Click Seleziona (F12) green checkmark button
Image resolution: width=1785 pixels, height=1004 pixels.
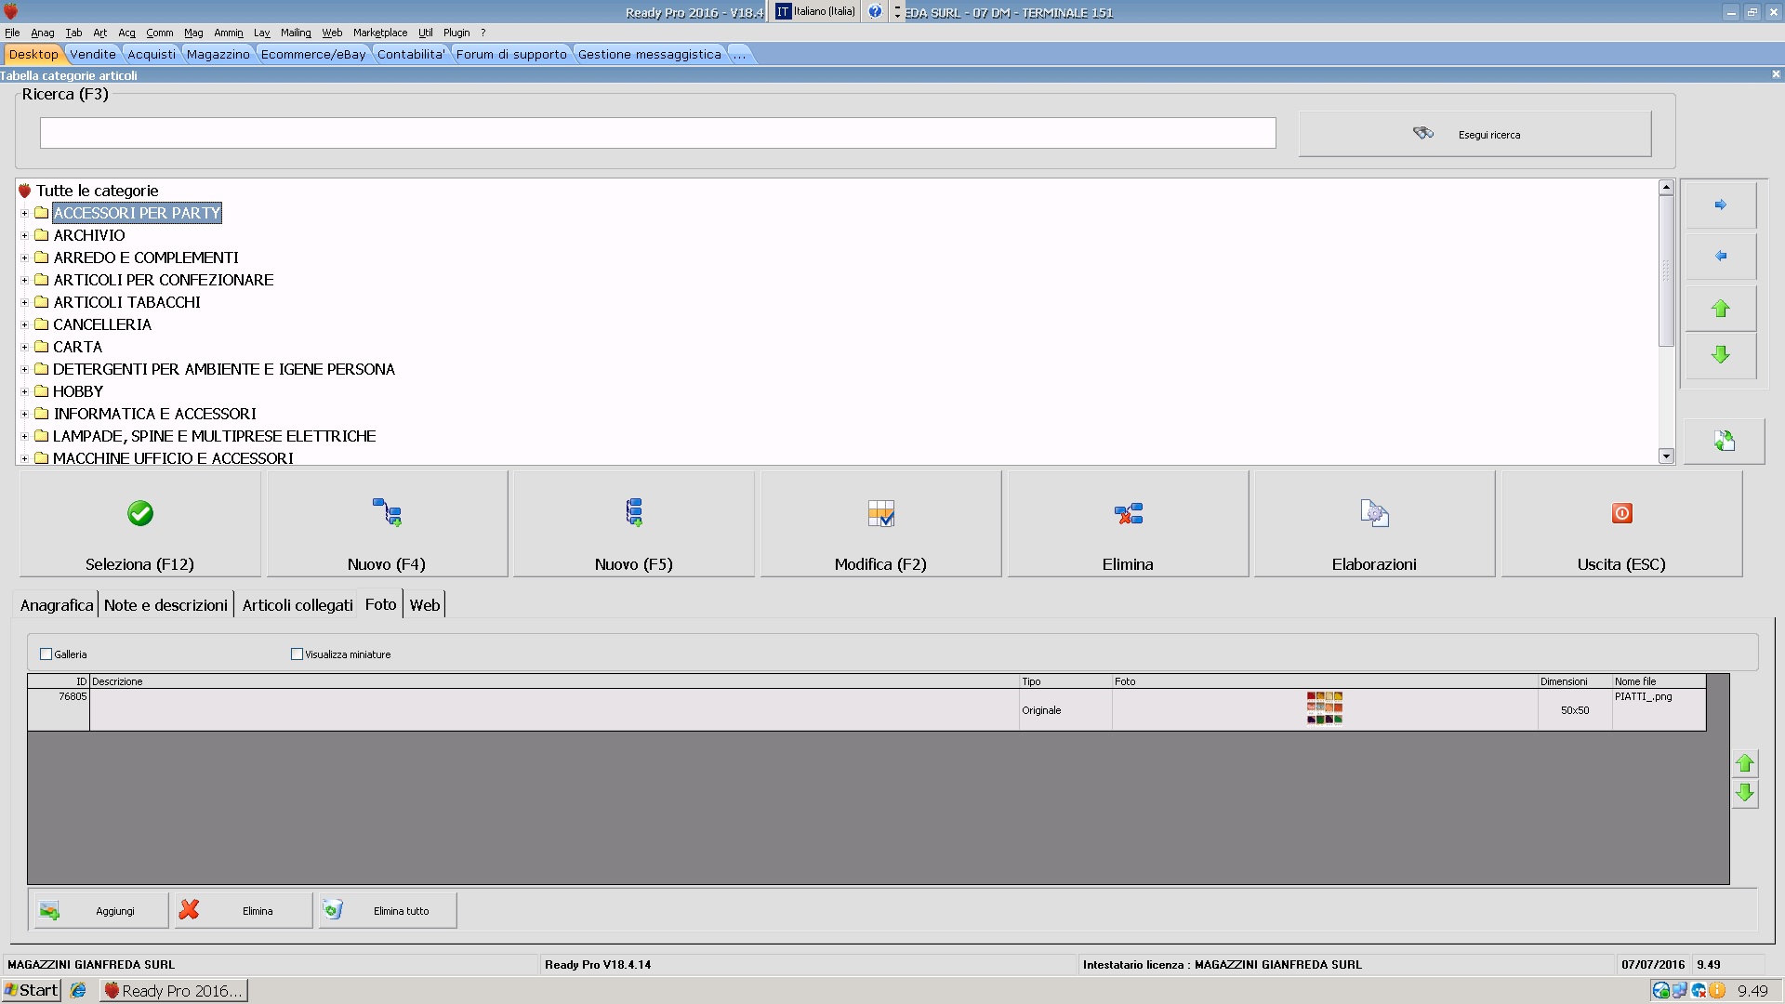pyautogui.click(x=140, y=524)
